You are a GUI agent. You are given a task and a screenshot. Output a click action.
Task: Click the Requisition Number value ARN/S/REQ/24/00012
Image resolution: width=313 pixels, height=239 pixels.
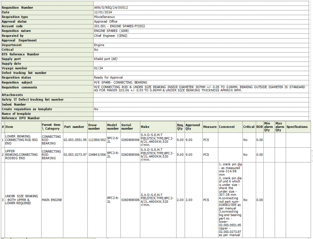pos(109,8)
